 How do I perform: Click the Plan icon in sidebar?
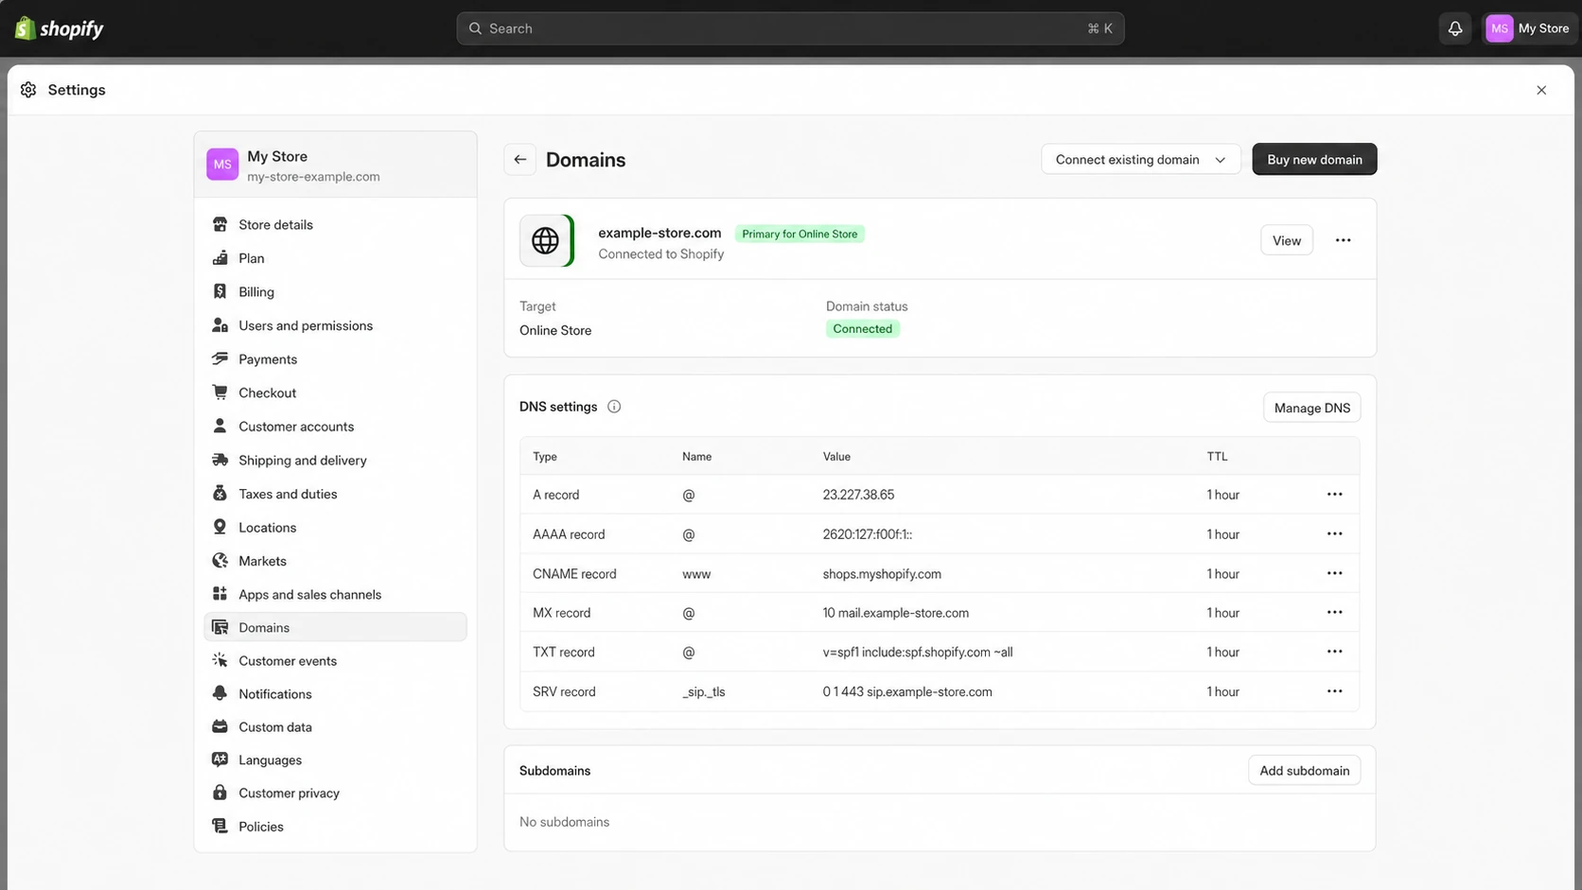[220, 258]
